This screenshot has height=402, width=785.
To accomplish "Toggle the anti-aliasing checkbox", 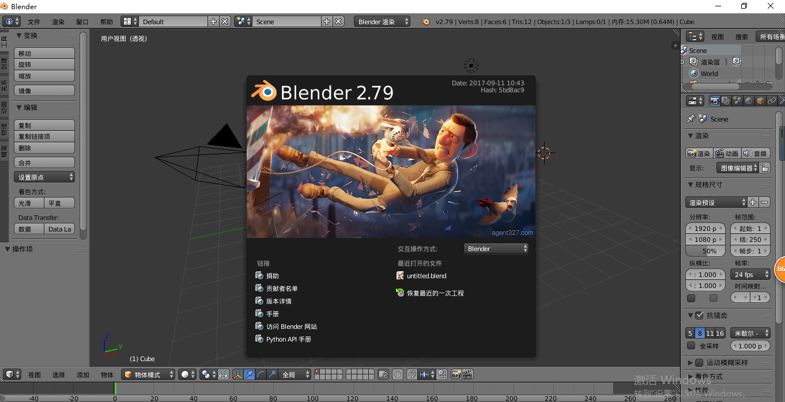I will [x=700, y=315].
